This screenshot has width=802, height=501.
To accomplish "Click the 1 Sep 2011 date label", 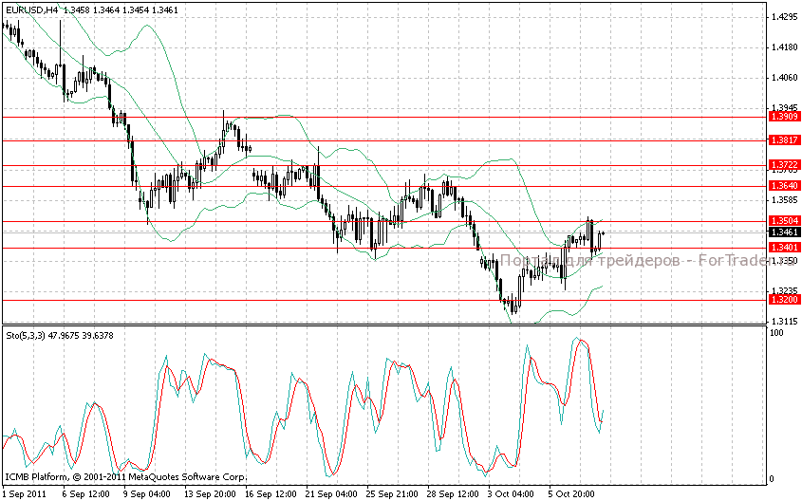I will tap(24, 493).
